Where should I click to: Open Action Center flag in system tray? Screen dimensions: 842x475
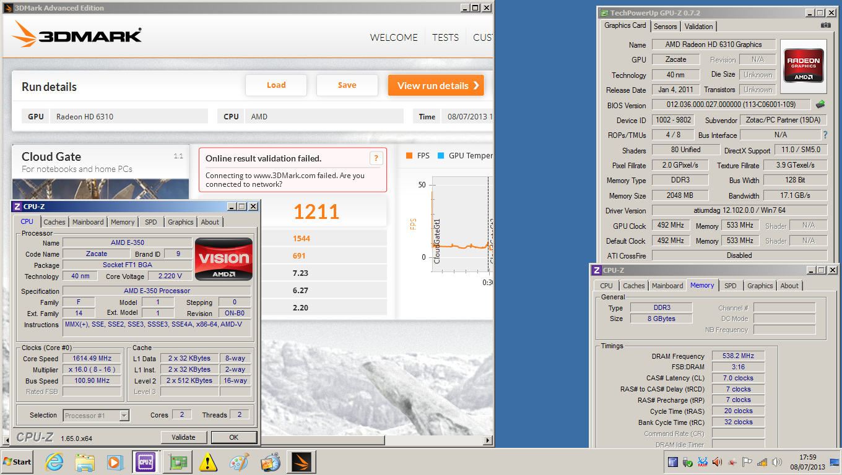(747, 462)
